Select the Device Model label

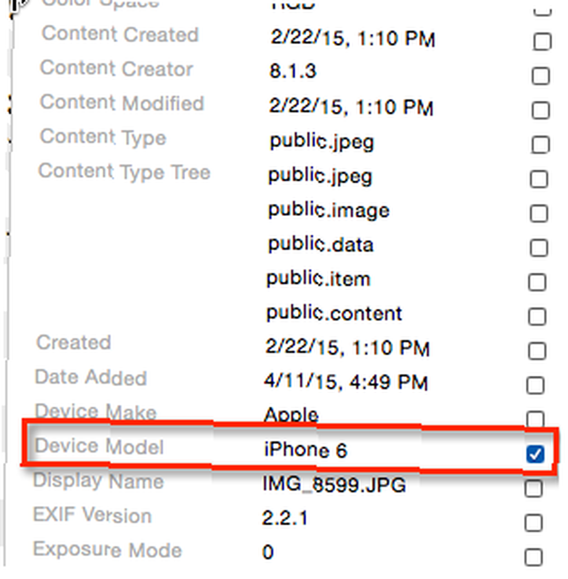coord(99,446)
